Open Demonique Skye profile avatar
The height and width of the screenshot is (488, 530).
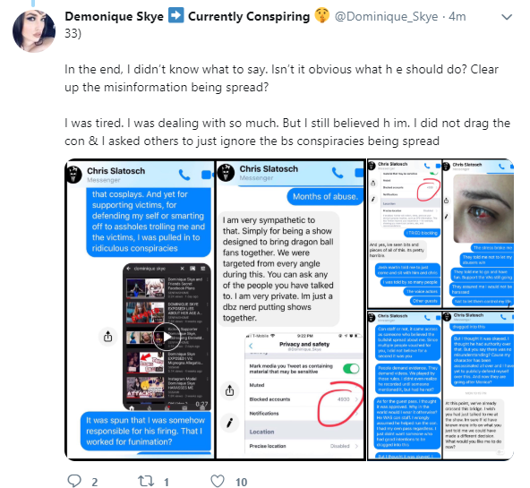point(34,31)
